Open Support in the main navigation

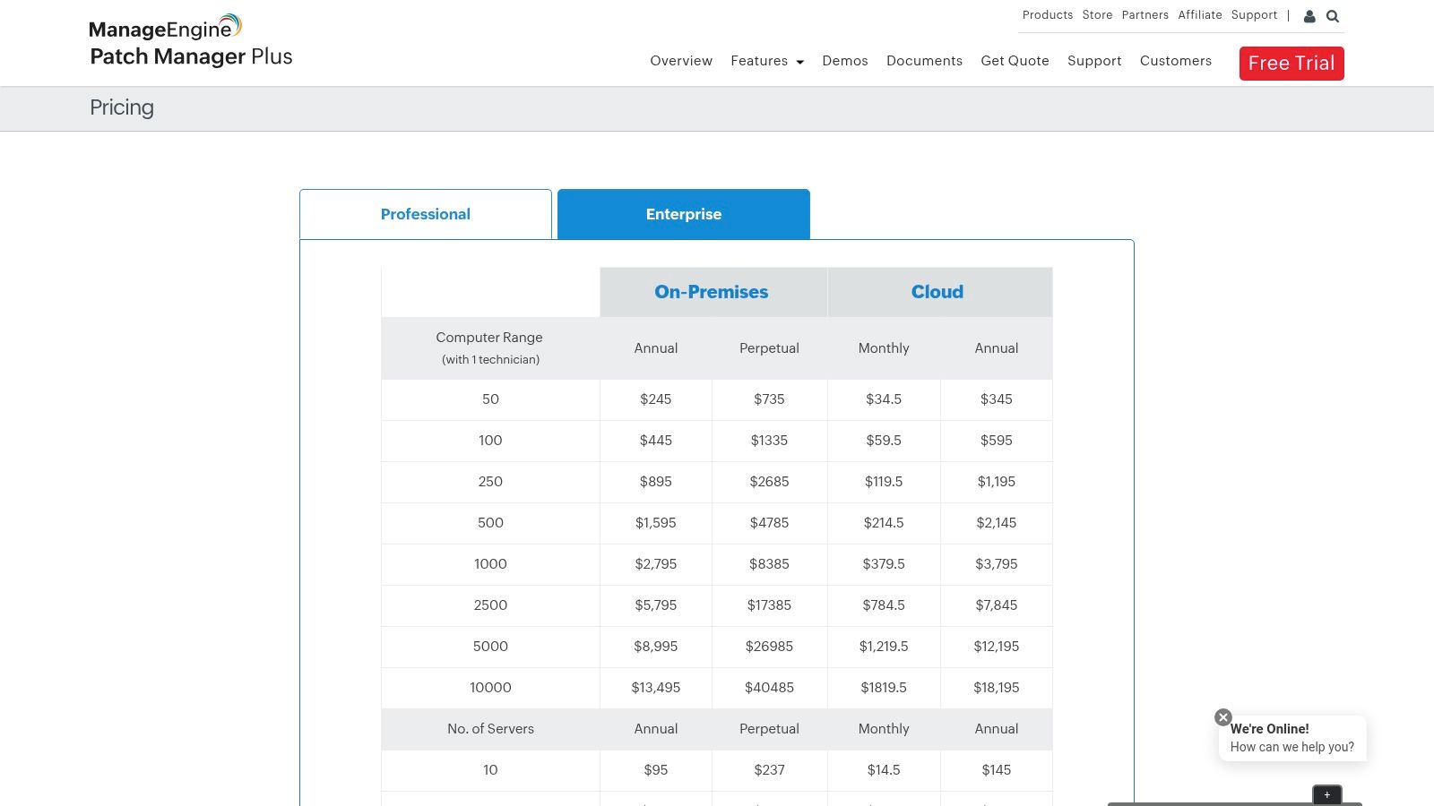(1094, 61)
